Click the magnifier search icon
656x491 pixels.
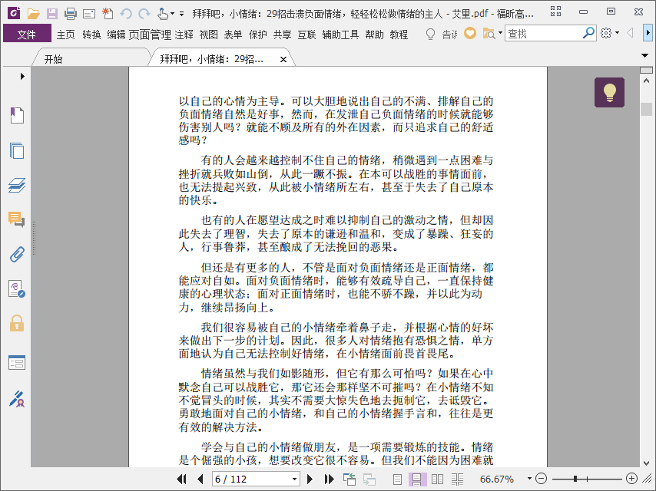(x=588, y=33)
